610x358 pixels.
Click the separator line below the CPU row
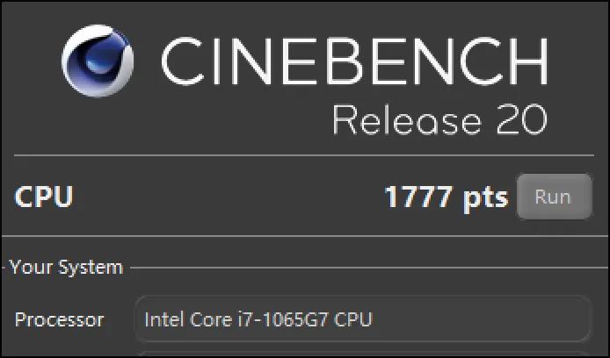click(303, 236)
